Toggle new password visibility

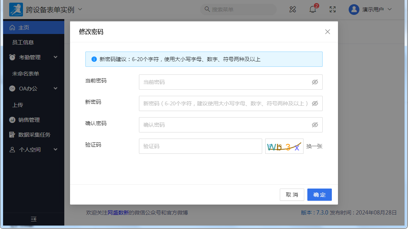coord(315,103)
